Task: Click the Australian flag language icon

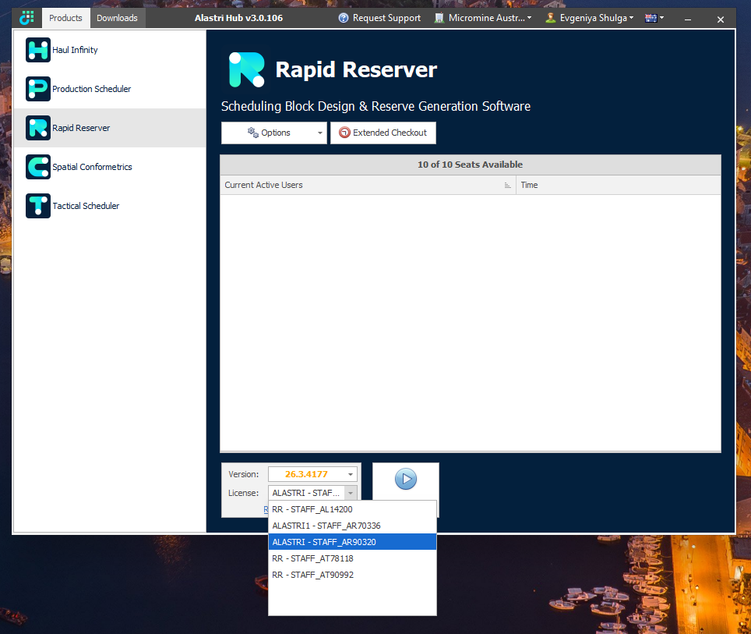Action: (651, 18)
